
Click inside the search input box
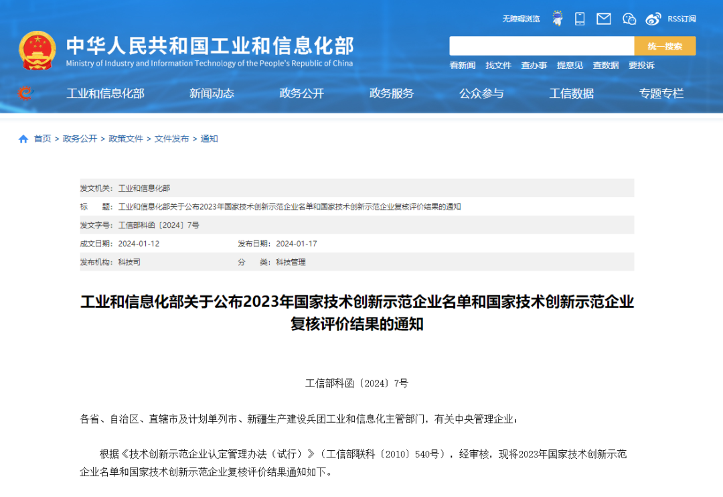tap(542, 46)
